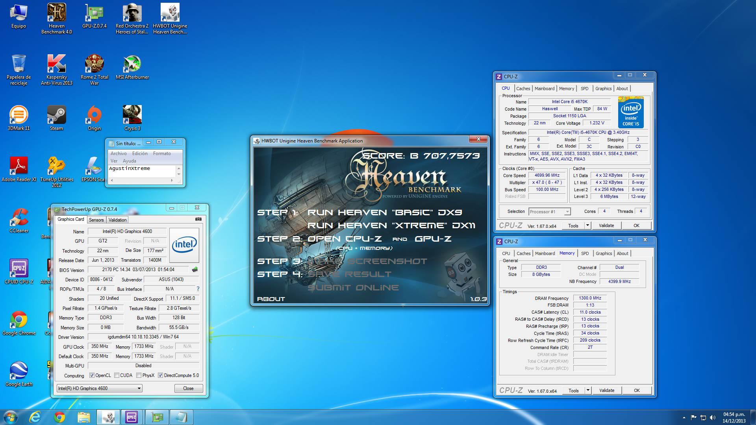Open Steam desktop shortcut
Viewport: 756px width, 425px height.
coord(57,118)
